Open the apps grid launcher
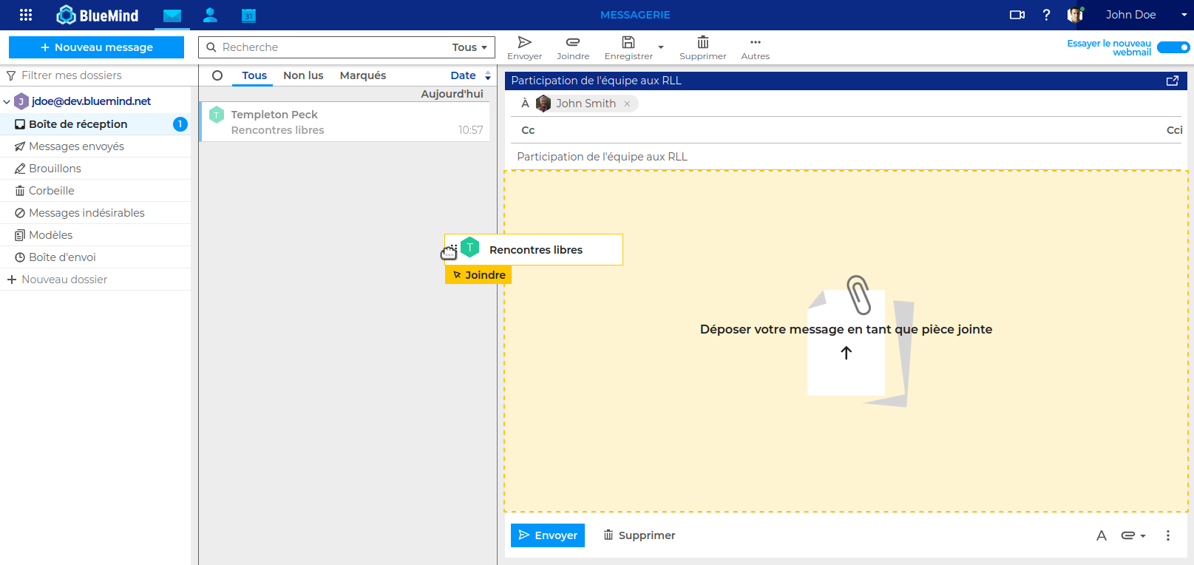Viewport: 1194px width, 565px height. tap(26, 15)
